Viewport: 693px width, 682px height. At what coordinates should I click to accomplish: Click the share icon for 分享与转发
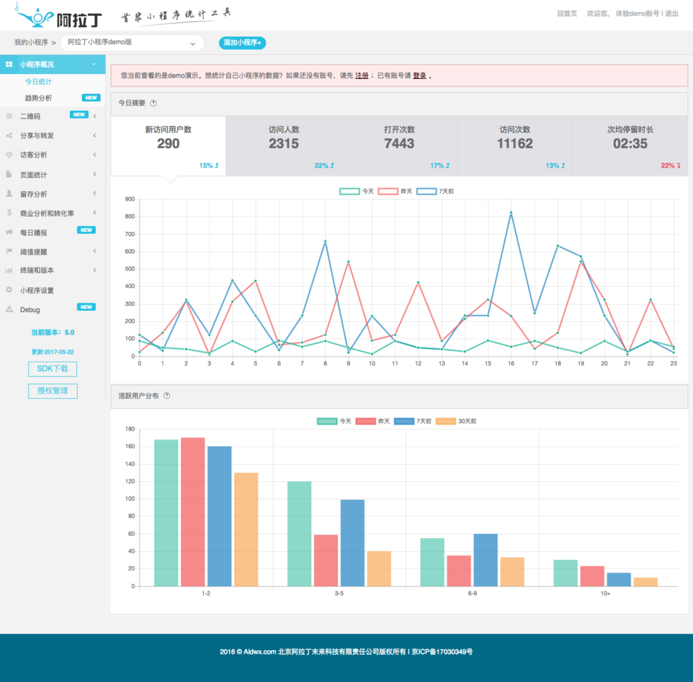[9, 136]
